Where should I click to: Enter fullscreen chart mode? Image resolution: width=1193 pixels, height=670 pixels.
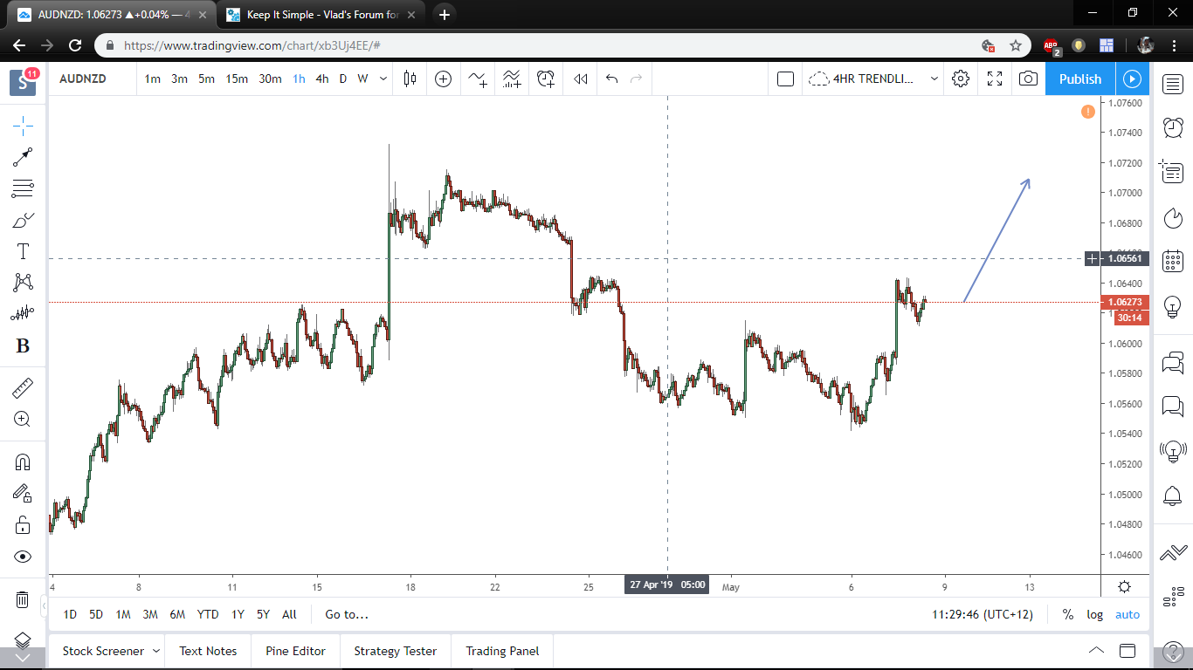click(x=994, y=79)
